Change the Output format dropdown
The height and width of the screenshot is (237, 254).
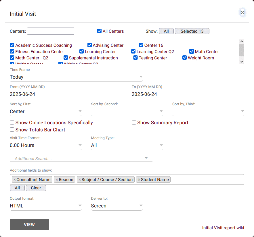(46, 206)
